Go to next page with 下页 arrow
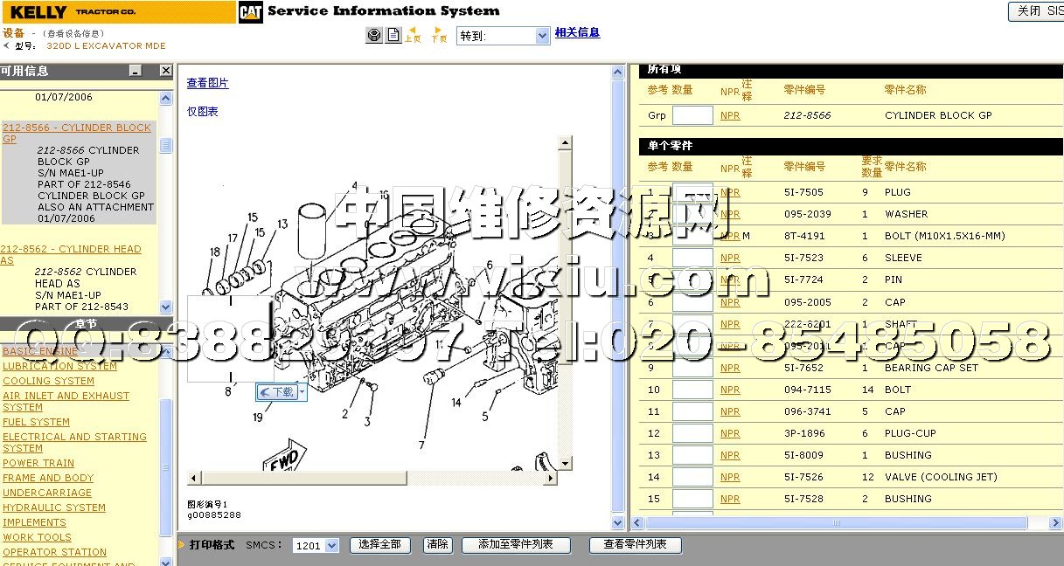Viewport: 1064px width, 566px height. click(439, 35)
